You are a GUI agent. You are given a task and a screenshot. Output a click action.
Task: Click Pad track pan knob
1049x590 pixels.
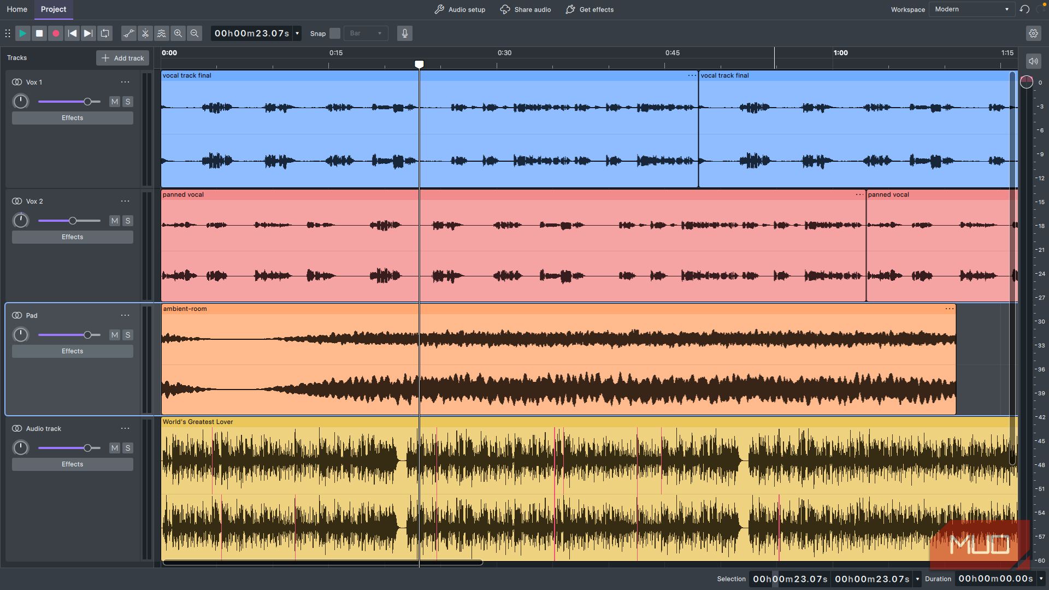(x=21, y=335)
